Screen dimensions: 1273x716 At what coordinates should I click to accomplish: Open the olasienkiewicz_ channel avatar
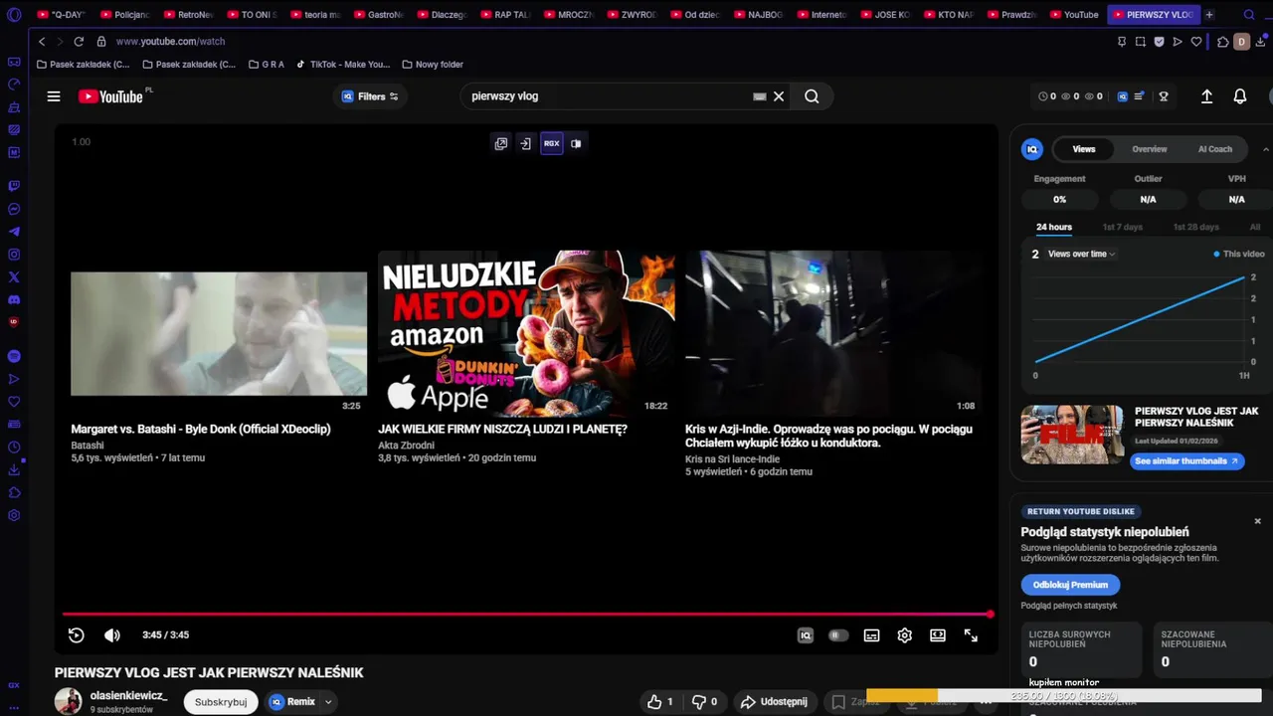(69, 701)
